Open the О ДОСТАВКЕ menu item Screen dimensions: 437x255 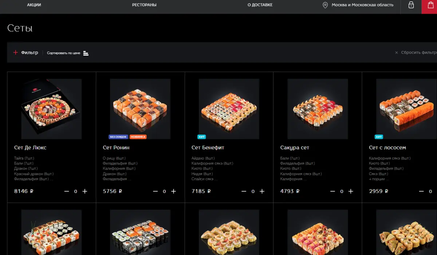pos(260,5)
